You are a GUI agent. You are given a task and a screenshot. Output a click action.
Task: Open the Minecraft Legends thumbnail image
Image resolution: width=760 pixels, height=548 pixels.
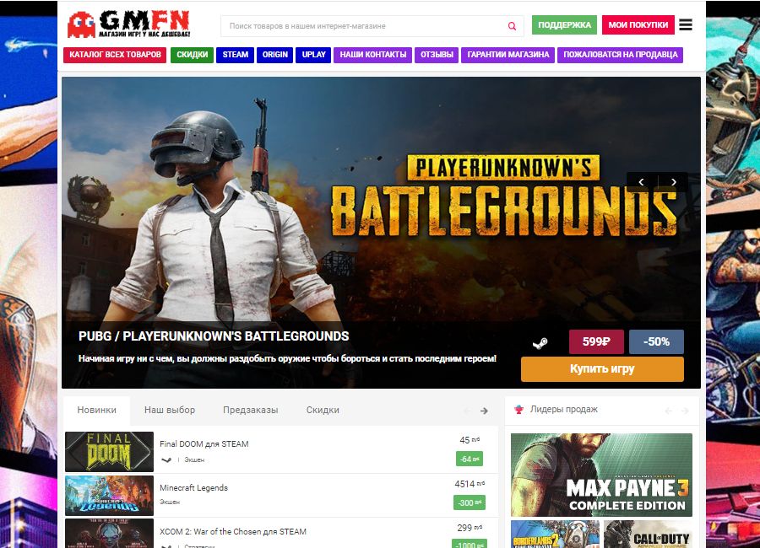109,495
